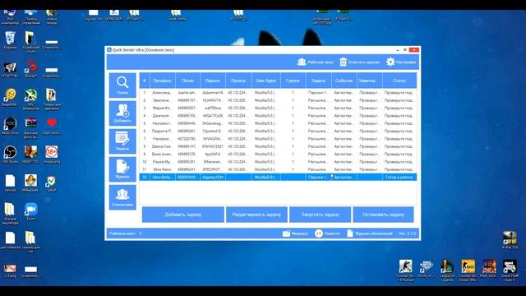Sort table by Профиль column header
This screenshot has height=296, width=526.
(x=163, y=81)
